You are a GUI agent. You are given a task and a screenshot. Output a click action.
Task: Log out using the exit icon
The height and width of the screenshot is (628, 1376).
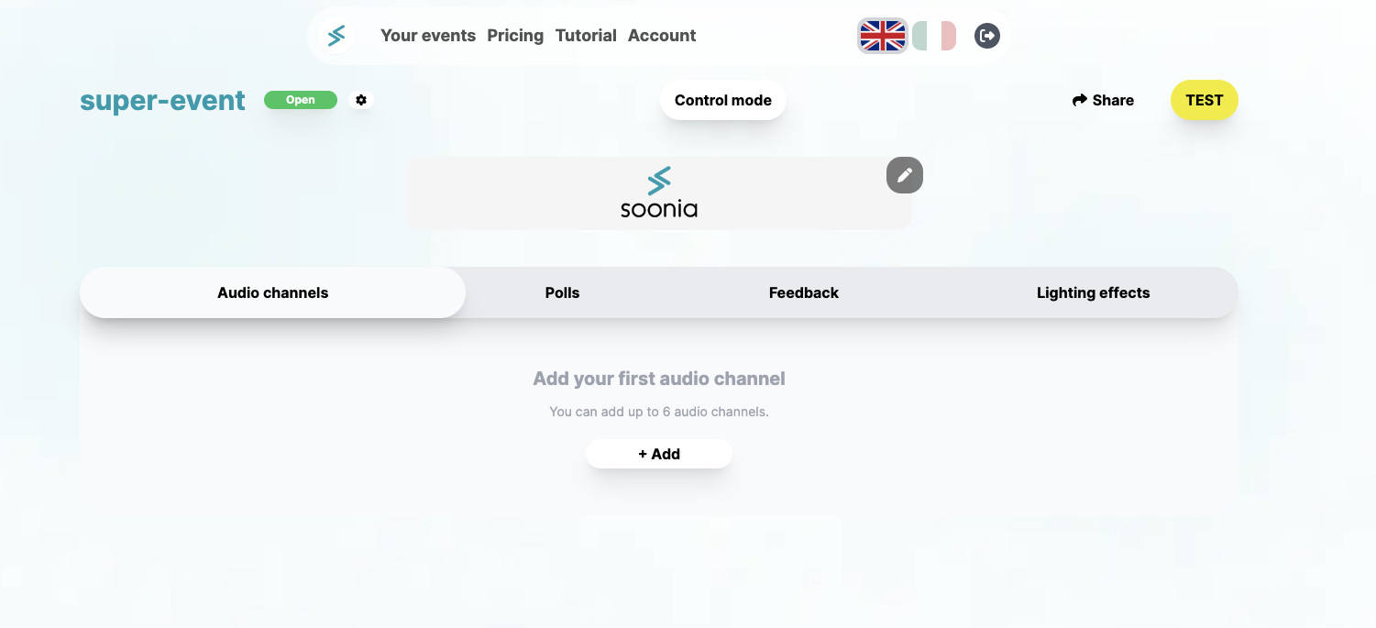tap(986, 35)
